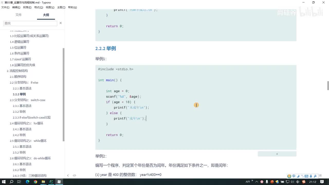Go to 2.4.1 基本语法 in outline
329x185 pixels.
point(22,129)
